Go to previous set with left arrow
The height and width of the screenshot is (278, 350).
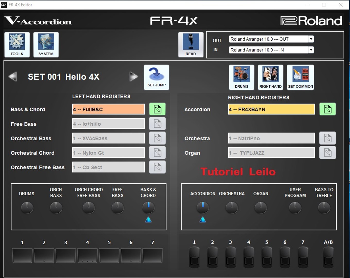[x=13, y=76]
